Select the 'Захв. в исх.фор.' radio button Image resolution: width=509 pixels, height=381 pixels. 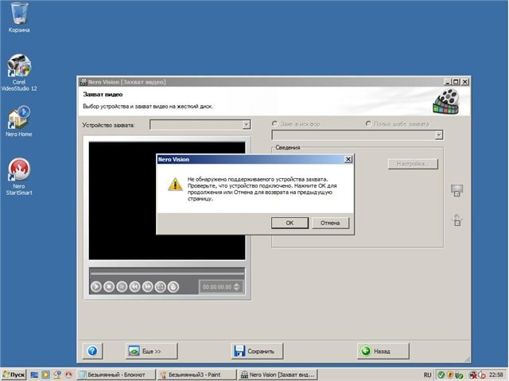pyautogui.click(x=275, y=123)
